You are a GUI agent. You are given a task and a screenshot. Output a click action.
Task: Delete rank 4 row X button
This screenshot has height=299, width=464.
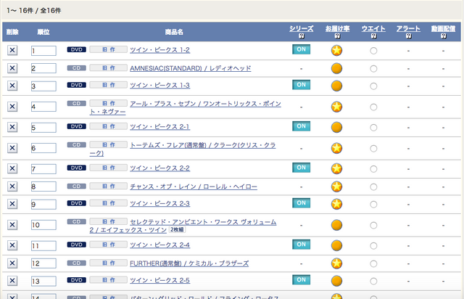tap(12, 107)
